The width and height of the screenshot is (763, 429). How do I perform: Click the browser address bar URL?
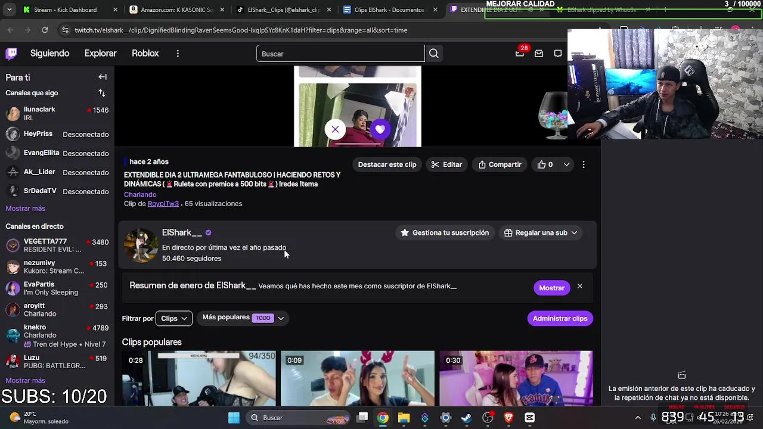241,30
